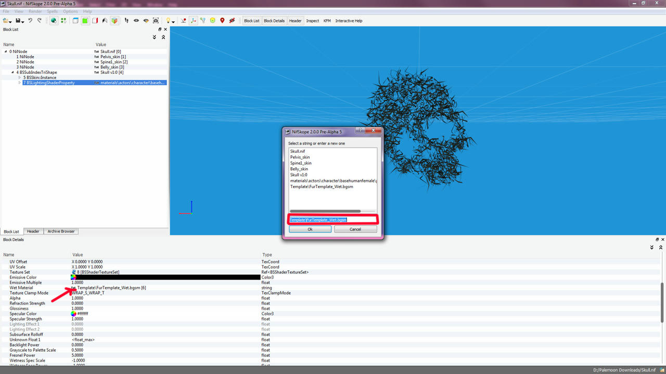Expand all rows in Block Details panel

[652, 247]
